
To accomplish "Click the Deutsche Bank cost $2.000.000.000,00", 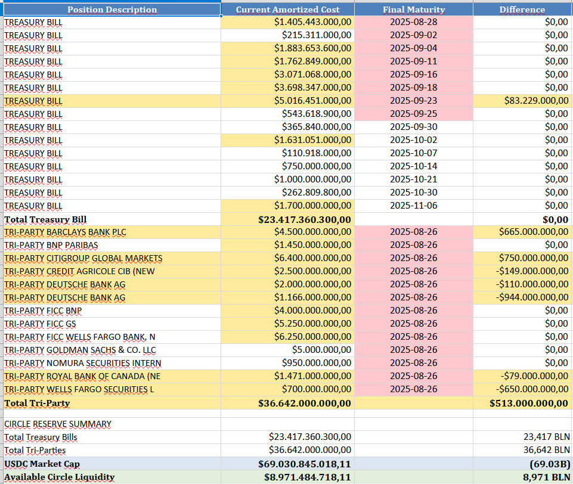I will pyautogui.click(x=287, y=285).
